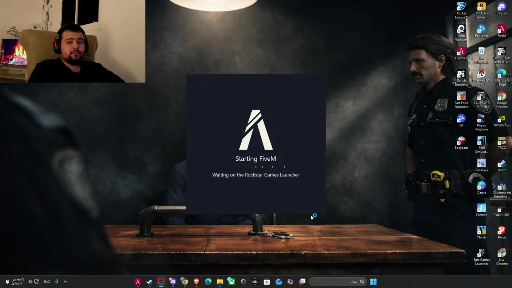This screenshot has height=288, width=512.
Task: Open the Rocket League desktop shortcut
Action: tap(461, 10)
